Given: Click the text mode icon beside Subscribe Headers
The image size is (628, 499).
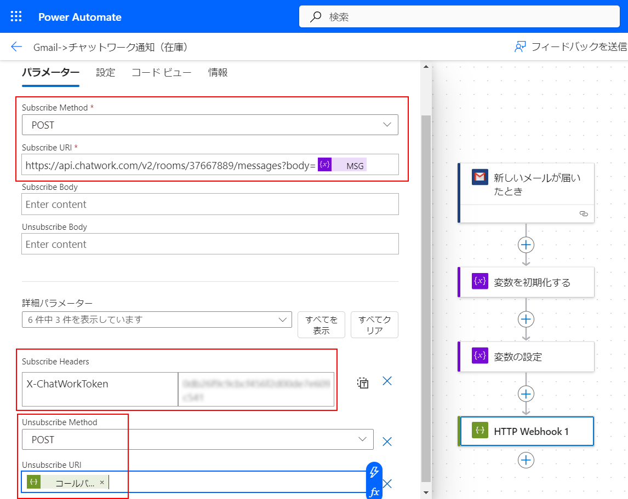Looking at the screenshot, I should coord(363,381).
